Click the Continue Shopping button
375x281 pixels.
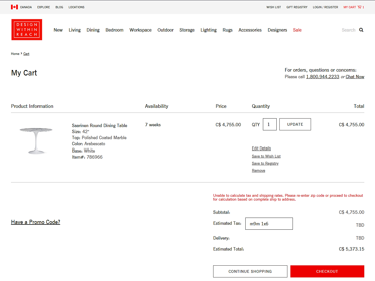250,271
